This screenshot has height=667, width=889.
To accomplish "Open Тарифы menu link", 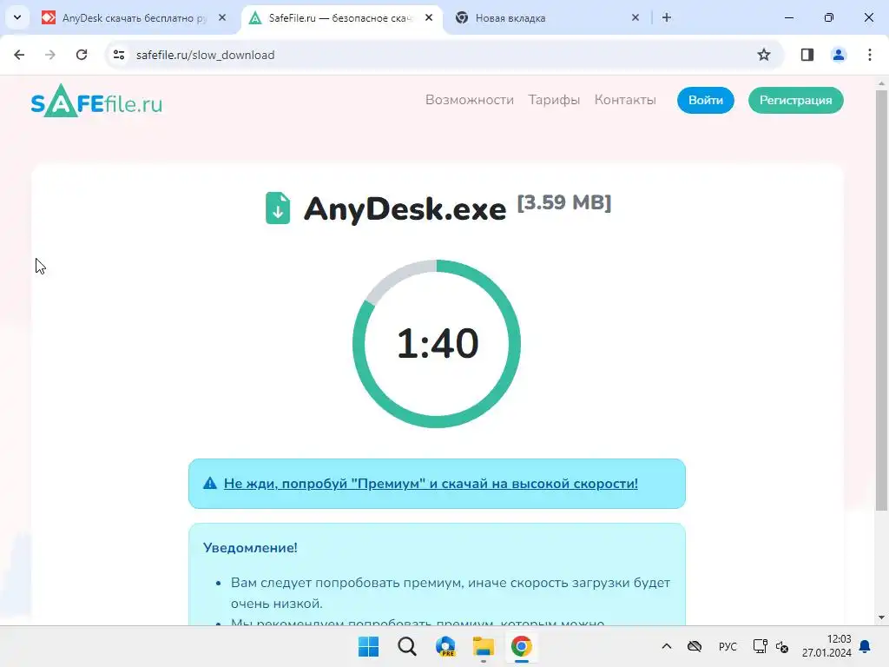I will coord(554,100).
